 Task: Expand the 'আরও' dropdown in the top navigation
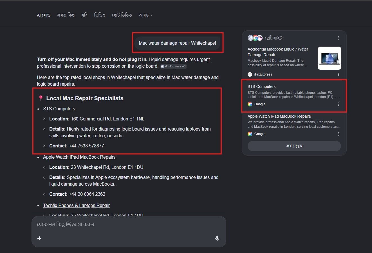pos(145,15)
